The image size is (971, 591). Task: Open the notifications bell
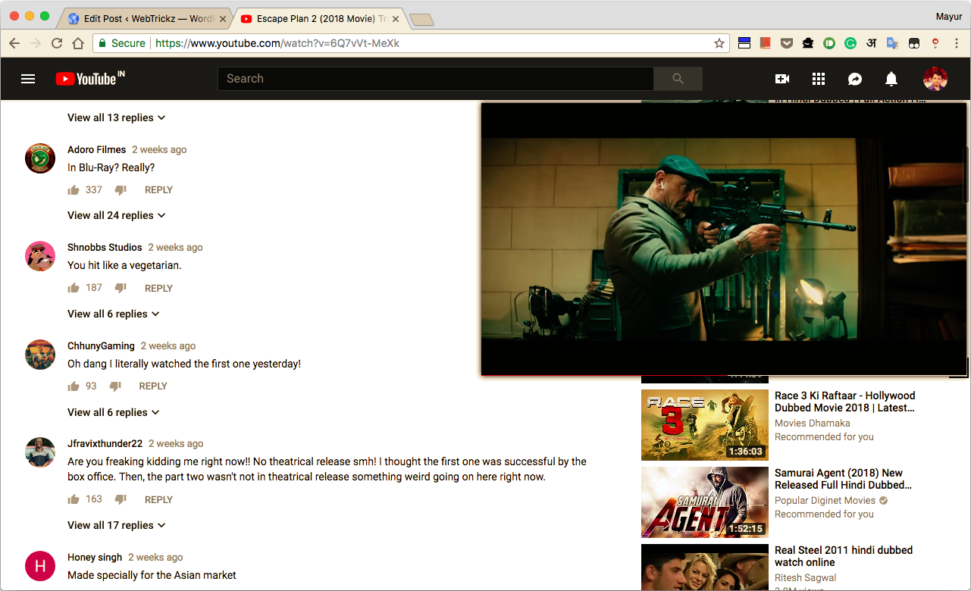[891, 79]
